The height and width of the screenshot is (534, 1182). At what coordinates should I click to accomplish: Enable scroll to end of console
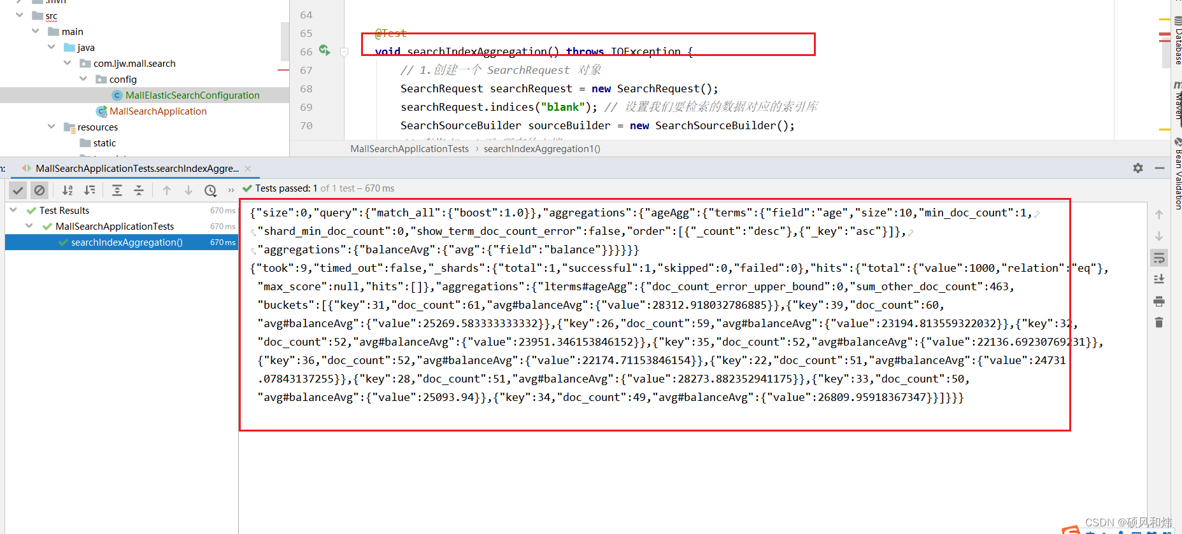tap(1159, 279)
